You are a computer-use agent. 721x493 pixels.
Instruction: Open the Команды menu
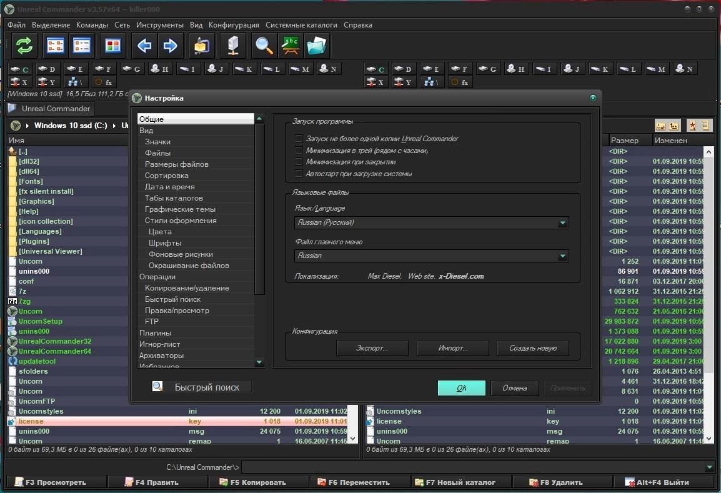pyautogui.click(x=92, y=25)
